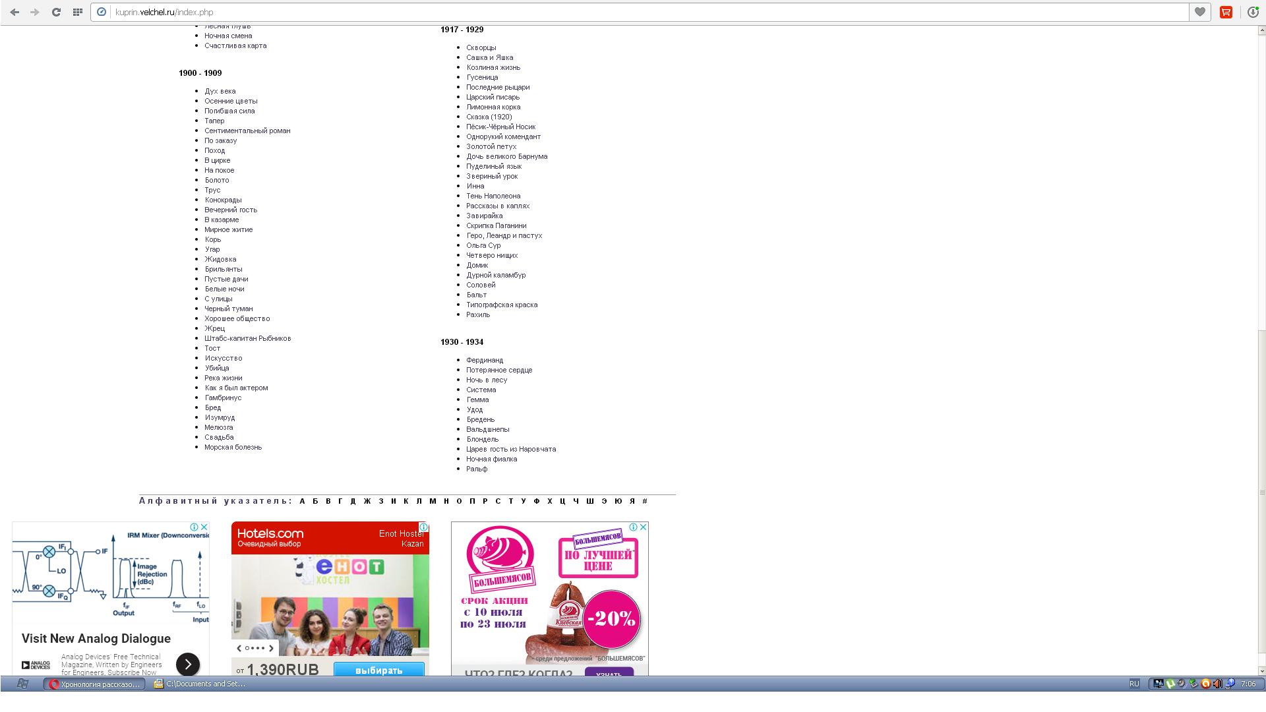The height and width of the screenshot is (712, 1266).
Task: Click the blue 'выбирать' button
Action: tap(379, 669)
